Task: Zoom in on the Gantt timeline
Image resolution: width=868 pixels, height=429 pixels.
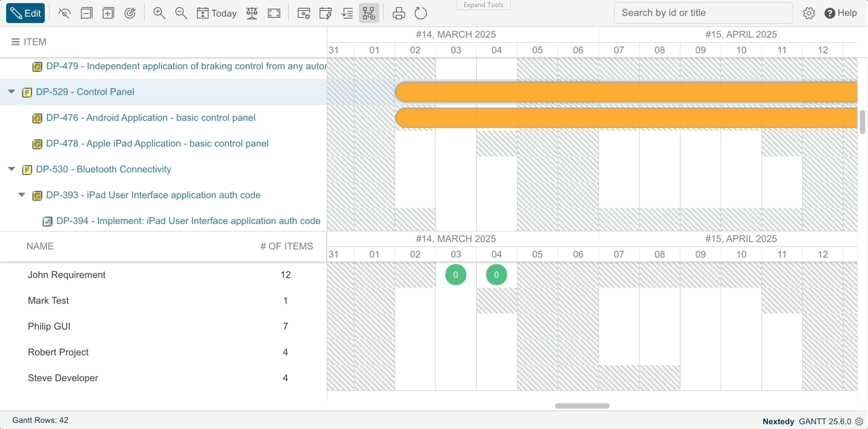Action: (x=160, y=13)
